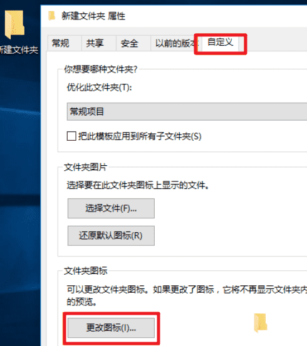
Task: Open the 共享 tab
Action: click(95, 43)
